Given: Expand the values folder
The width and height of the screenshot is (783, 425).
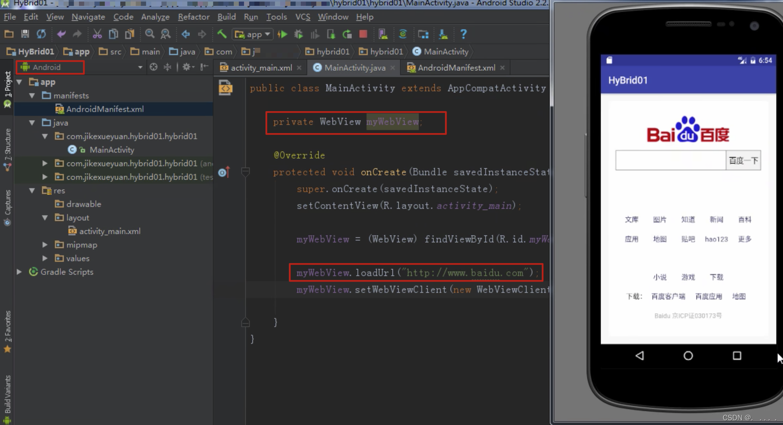Looking at the screenshot, I should coord(45,258).
